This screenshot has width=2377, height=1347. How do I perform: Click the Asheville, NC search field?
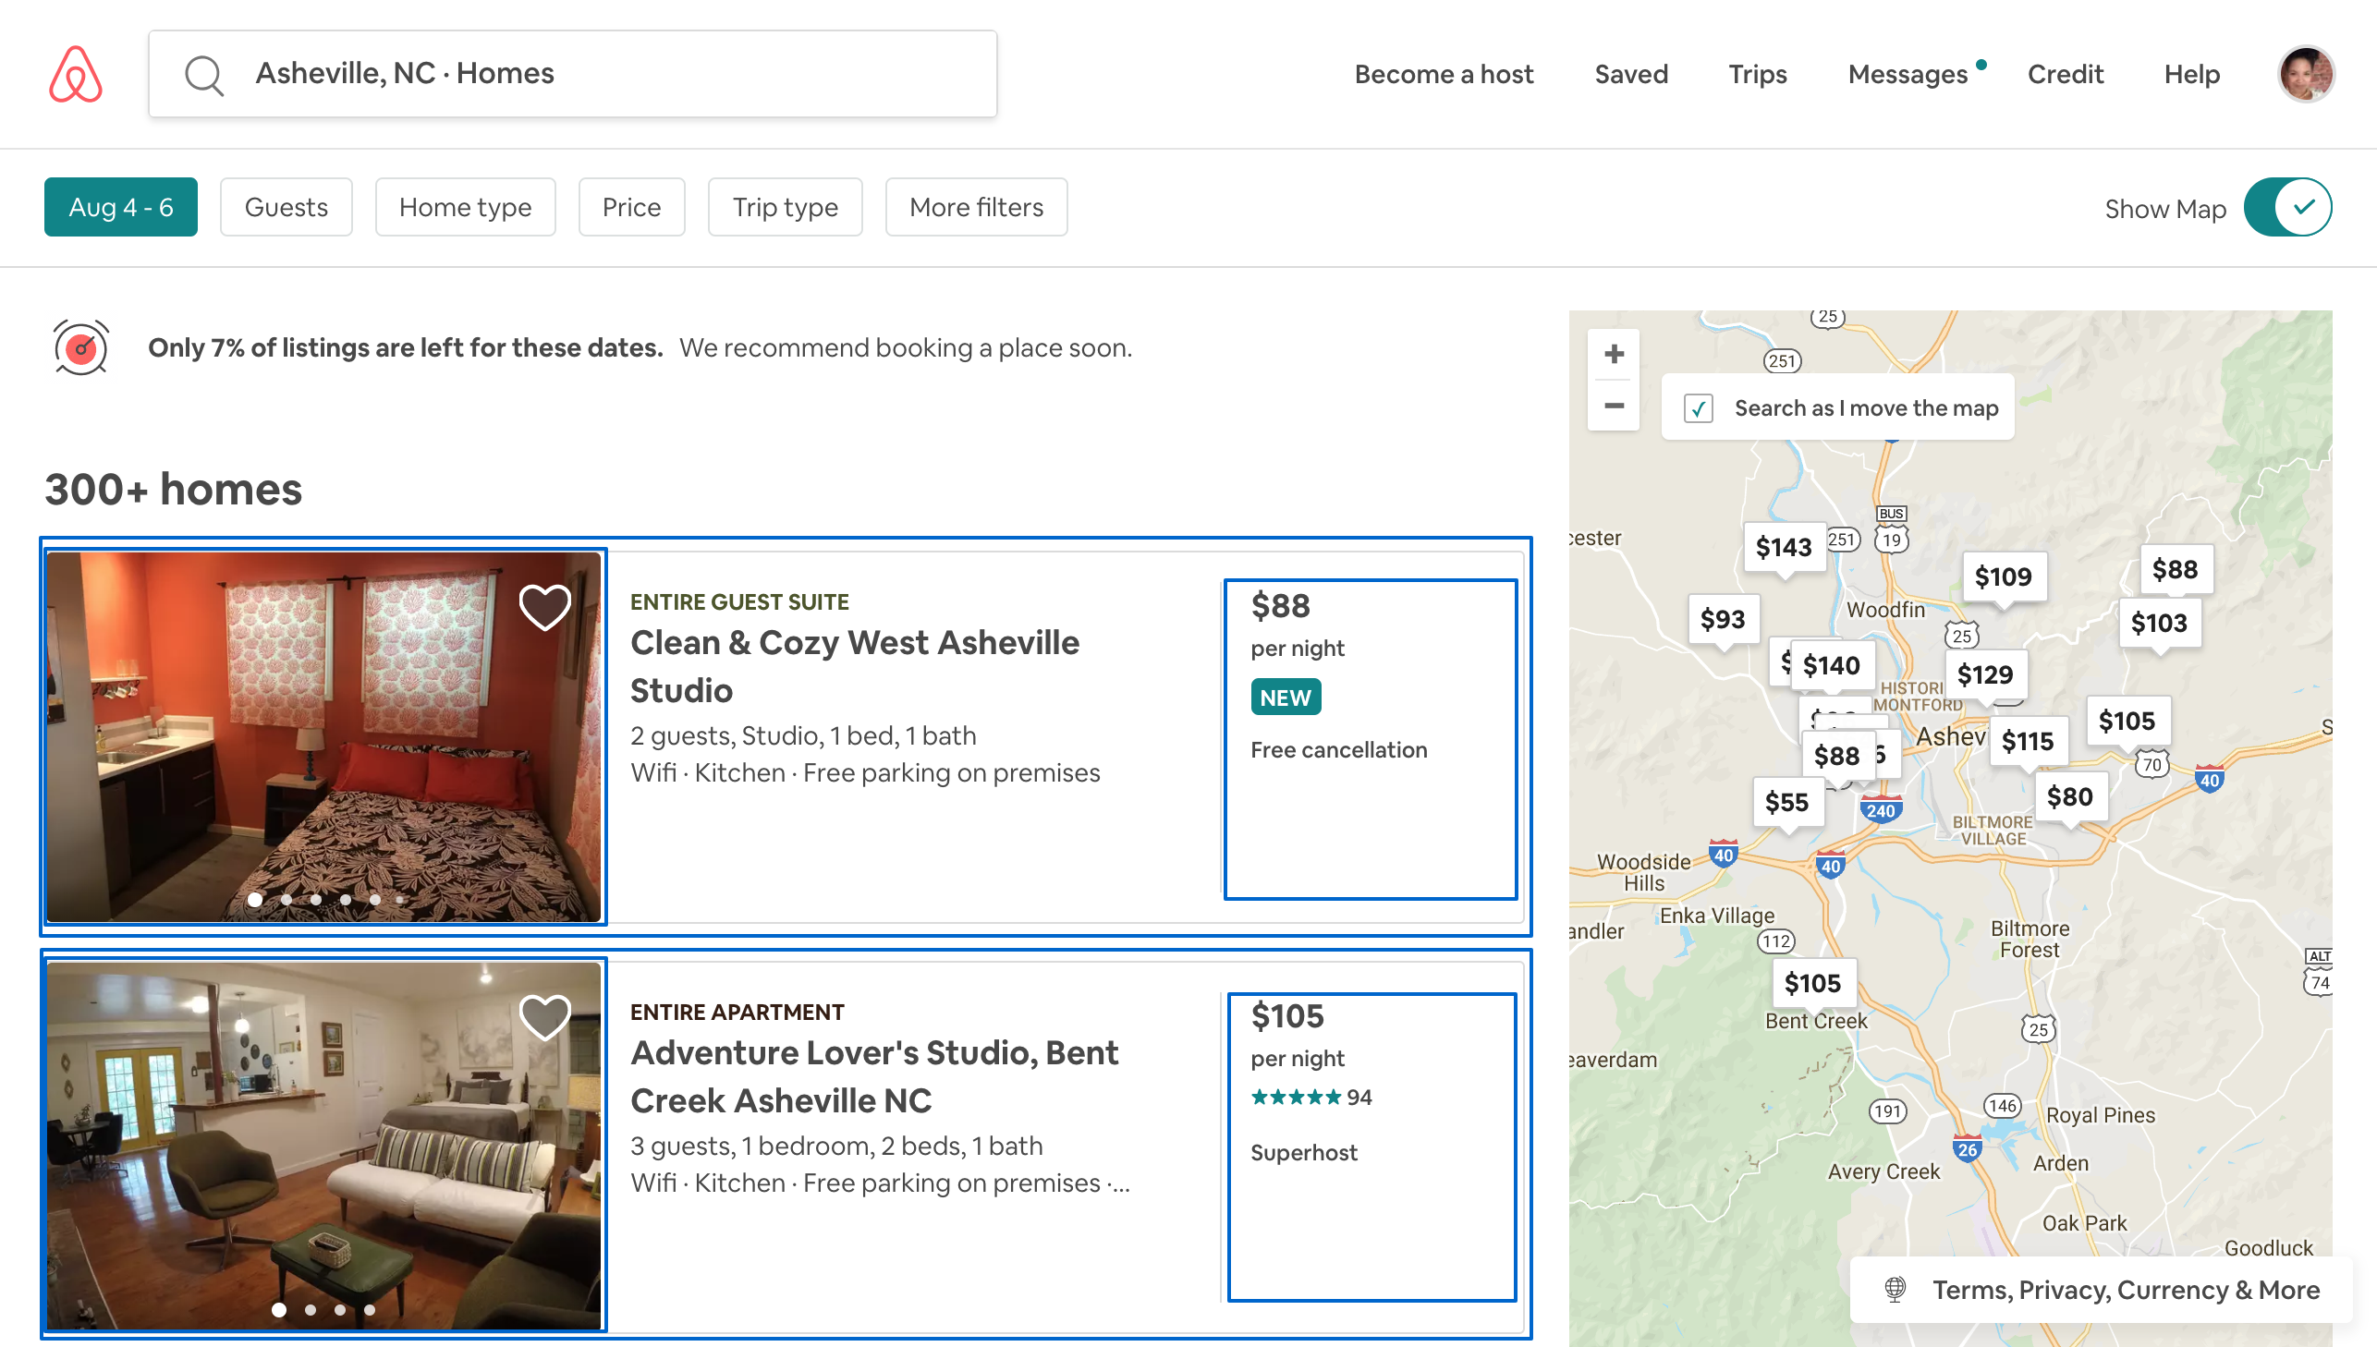pyautogui.click(x=574, y=74)
